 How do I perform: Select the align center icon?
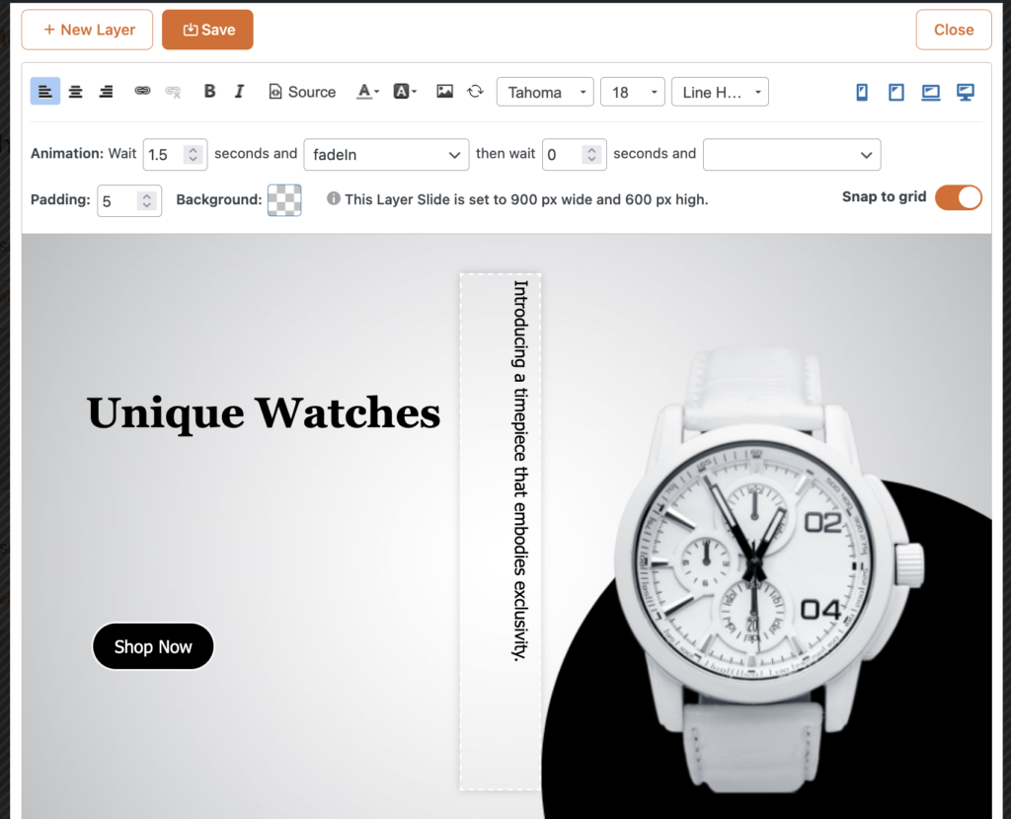click(x=75, y=91)
